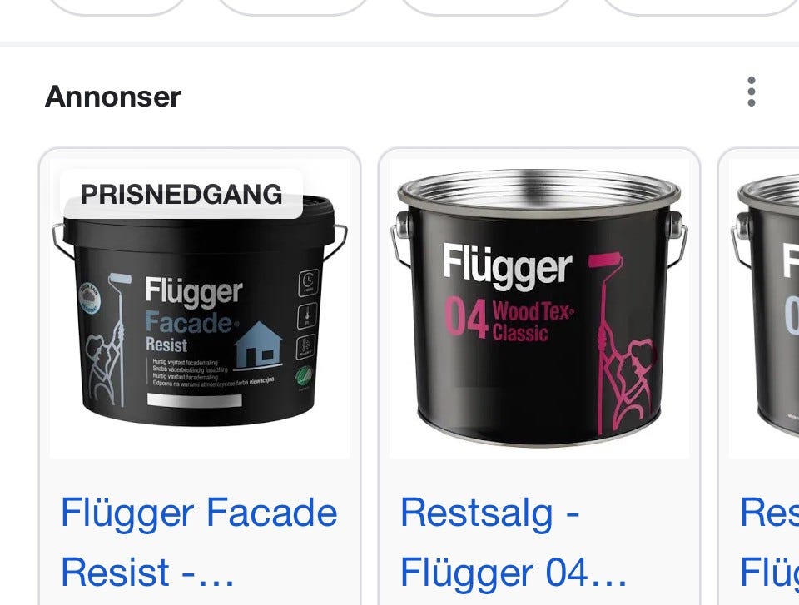Open the partially visible third ad title link

click(x=769, y=543)
